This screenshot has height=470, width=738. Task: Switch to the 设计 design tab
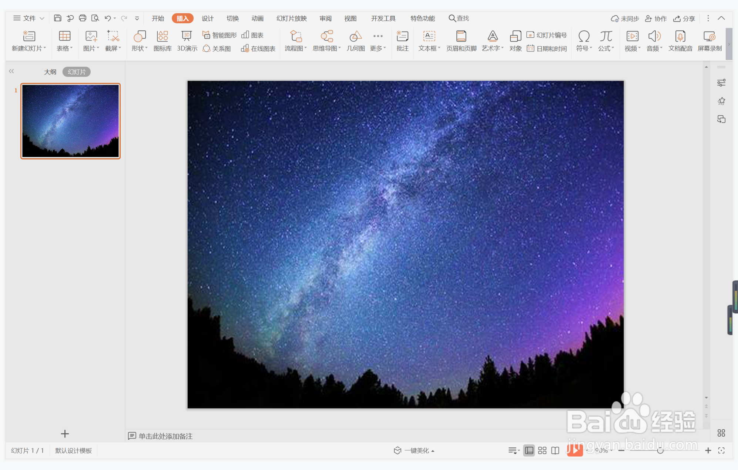pos(207,18)
